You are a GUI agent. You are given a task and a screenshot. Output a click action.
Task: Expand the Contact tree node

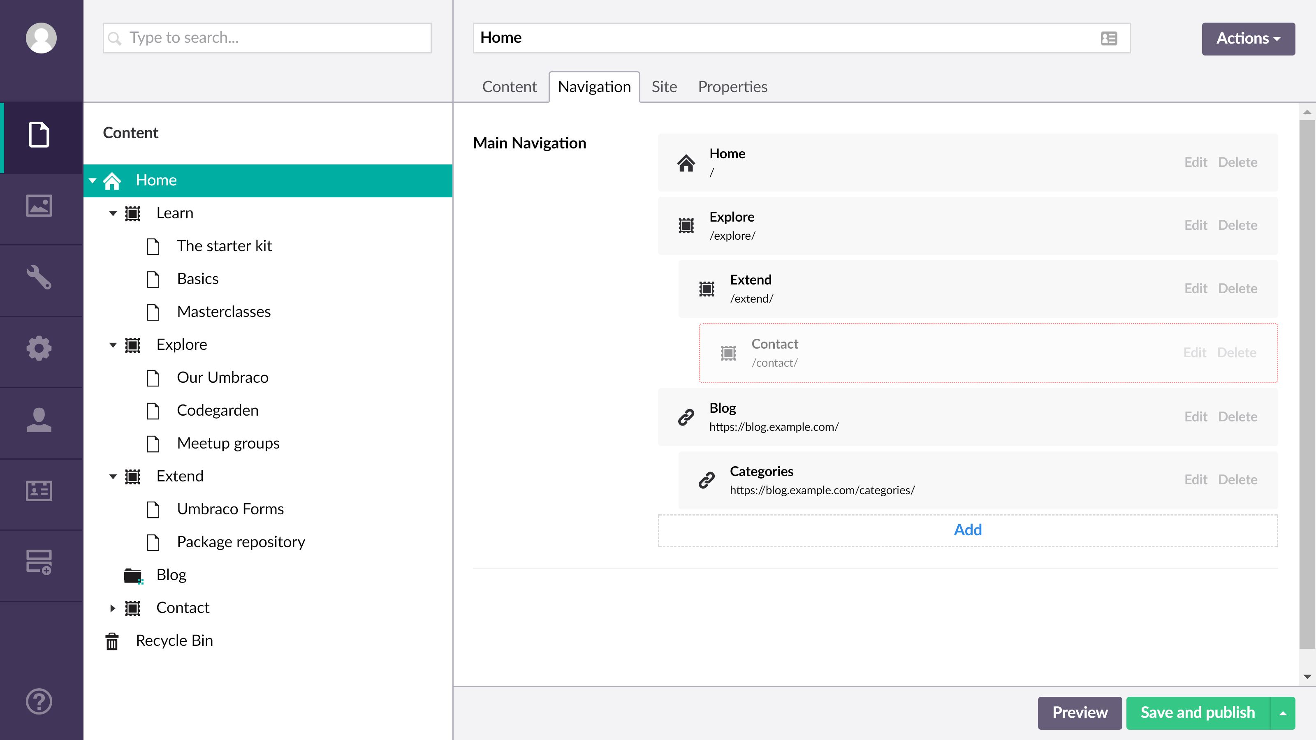pyautogui.click(x=113, y=608)
